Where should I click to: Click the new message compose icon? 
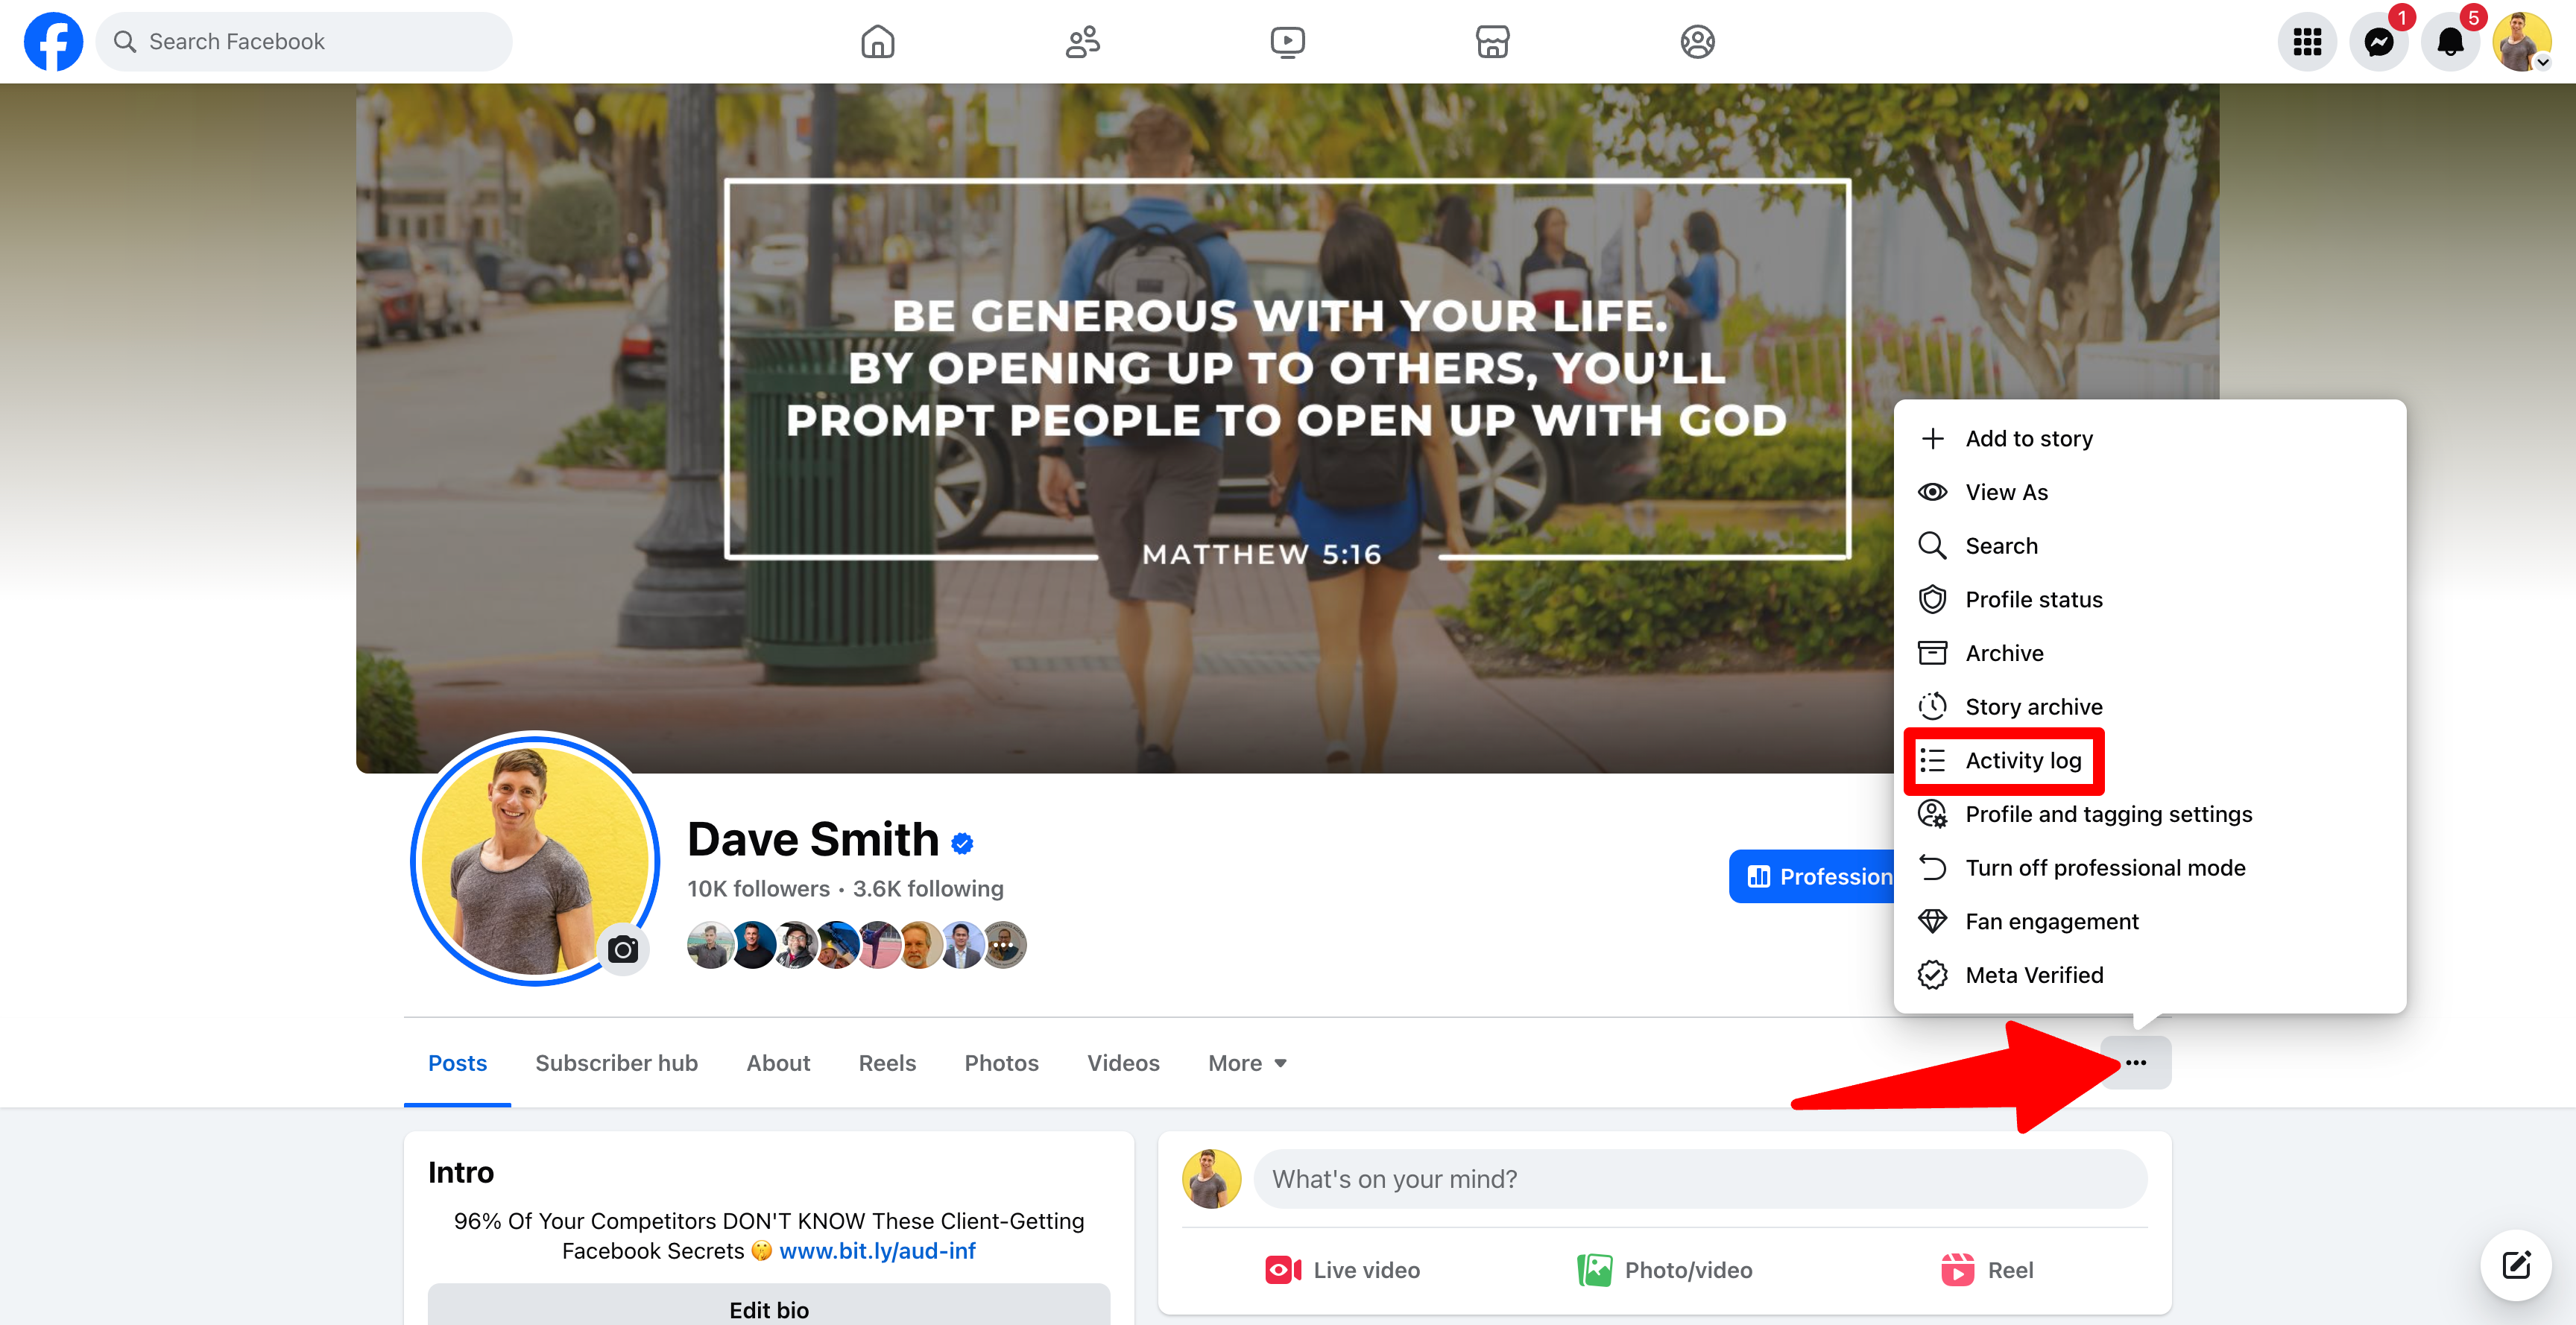click(2516, 1265)
